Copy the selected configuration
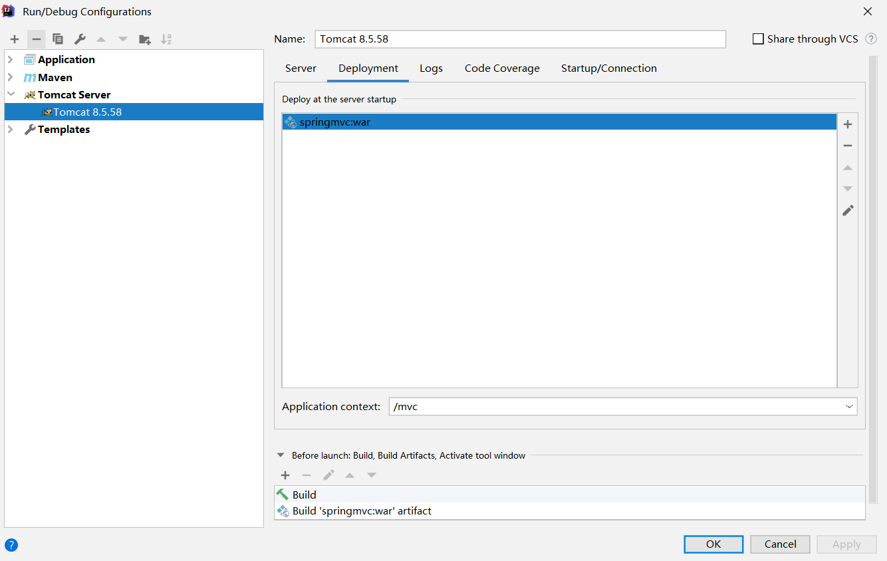The width and height of the screenshot is (887, 561). pos(58,39)
